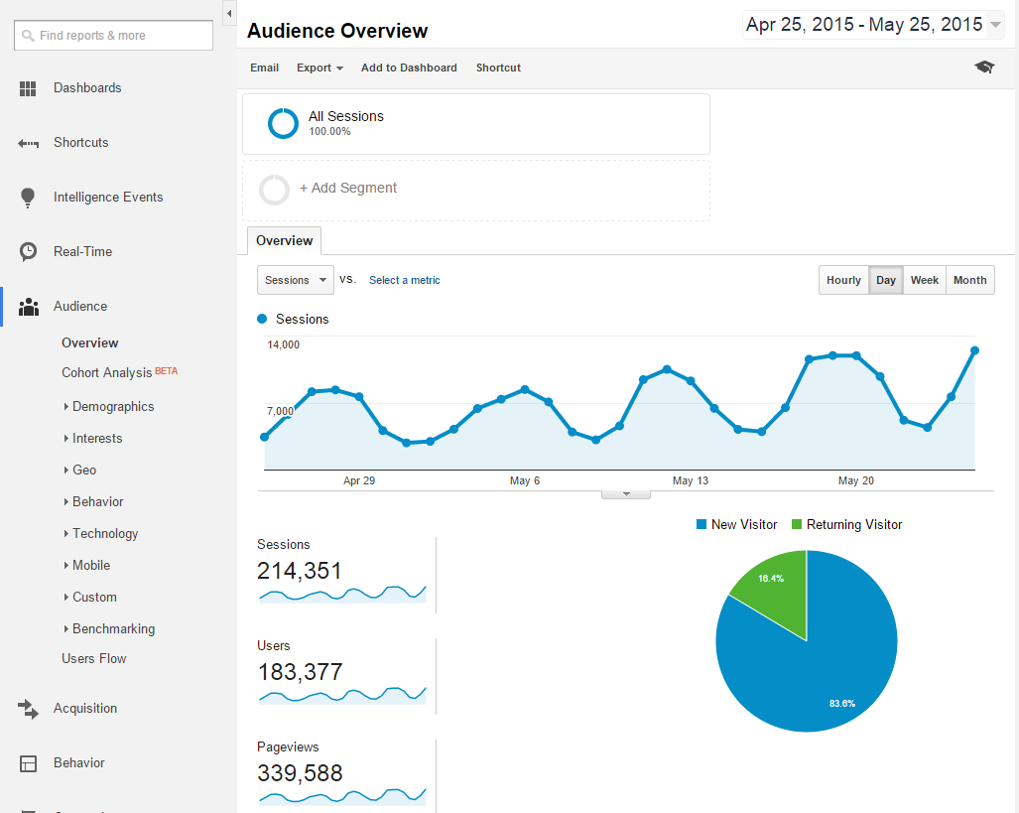Viewport: 1019px width, 813px height.
Task: Click the All Sessions segment circle icon
Action: [283, 123]
